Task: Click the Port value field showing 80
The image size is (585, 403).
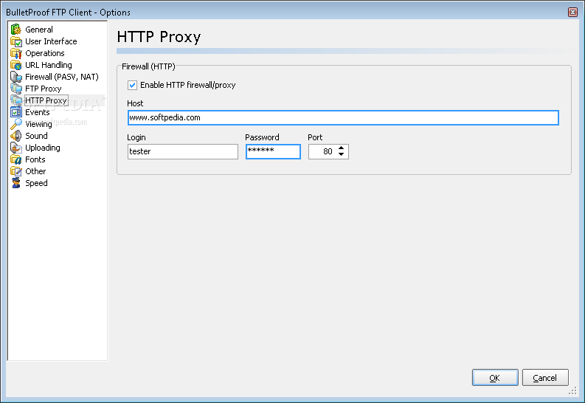Action: click(x=322, y=151)
